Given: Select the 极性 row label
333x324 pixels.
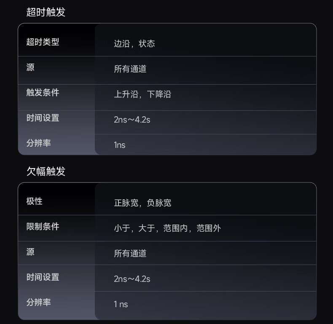Looking at the screenshot, I should click(35, 201).
